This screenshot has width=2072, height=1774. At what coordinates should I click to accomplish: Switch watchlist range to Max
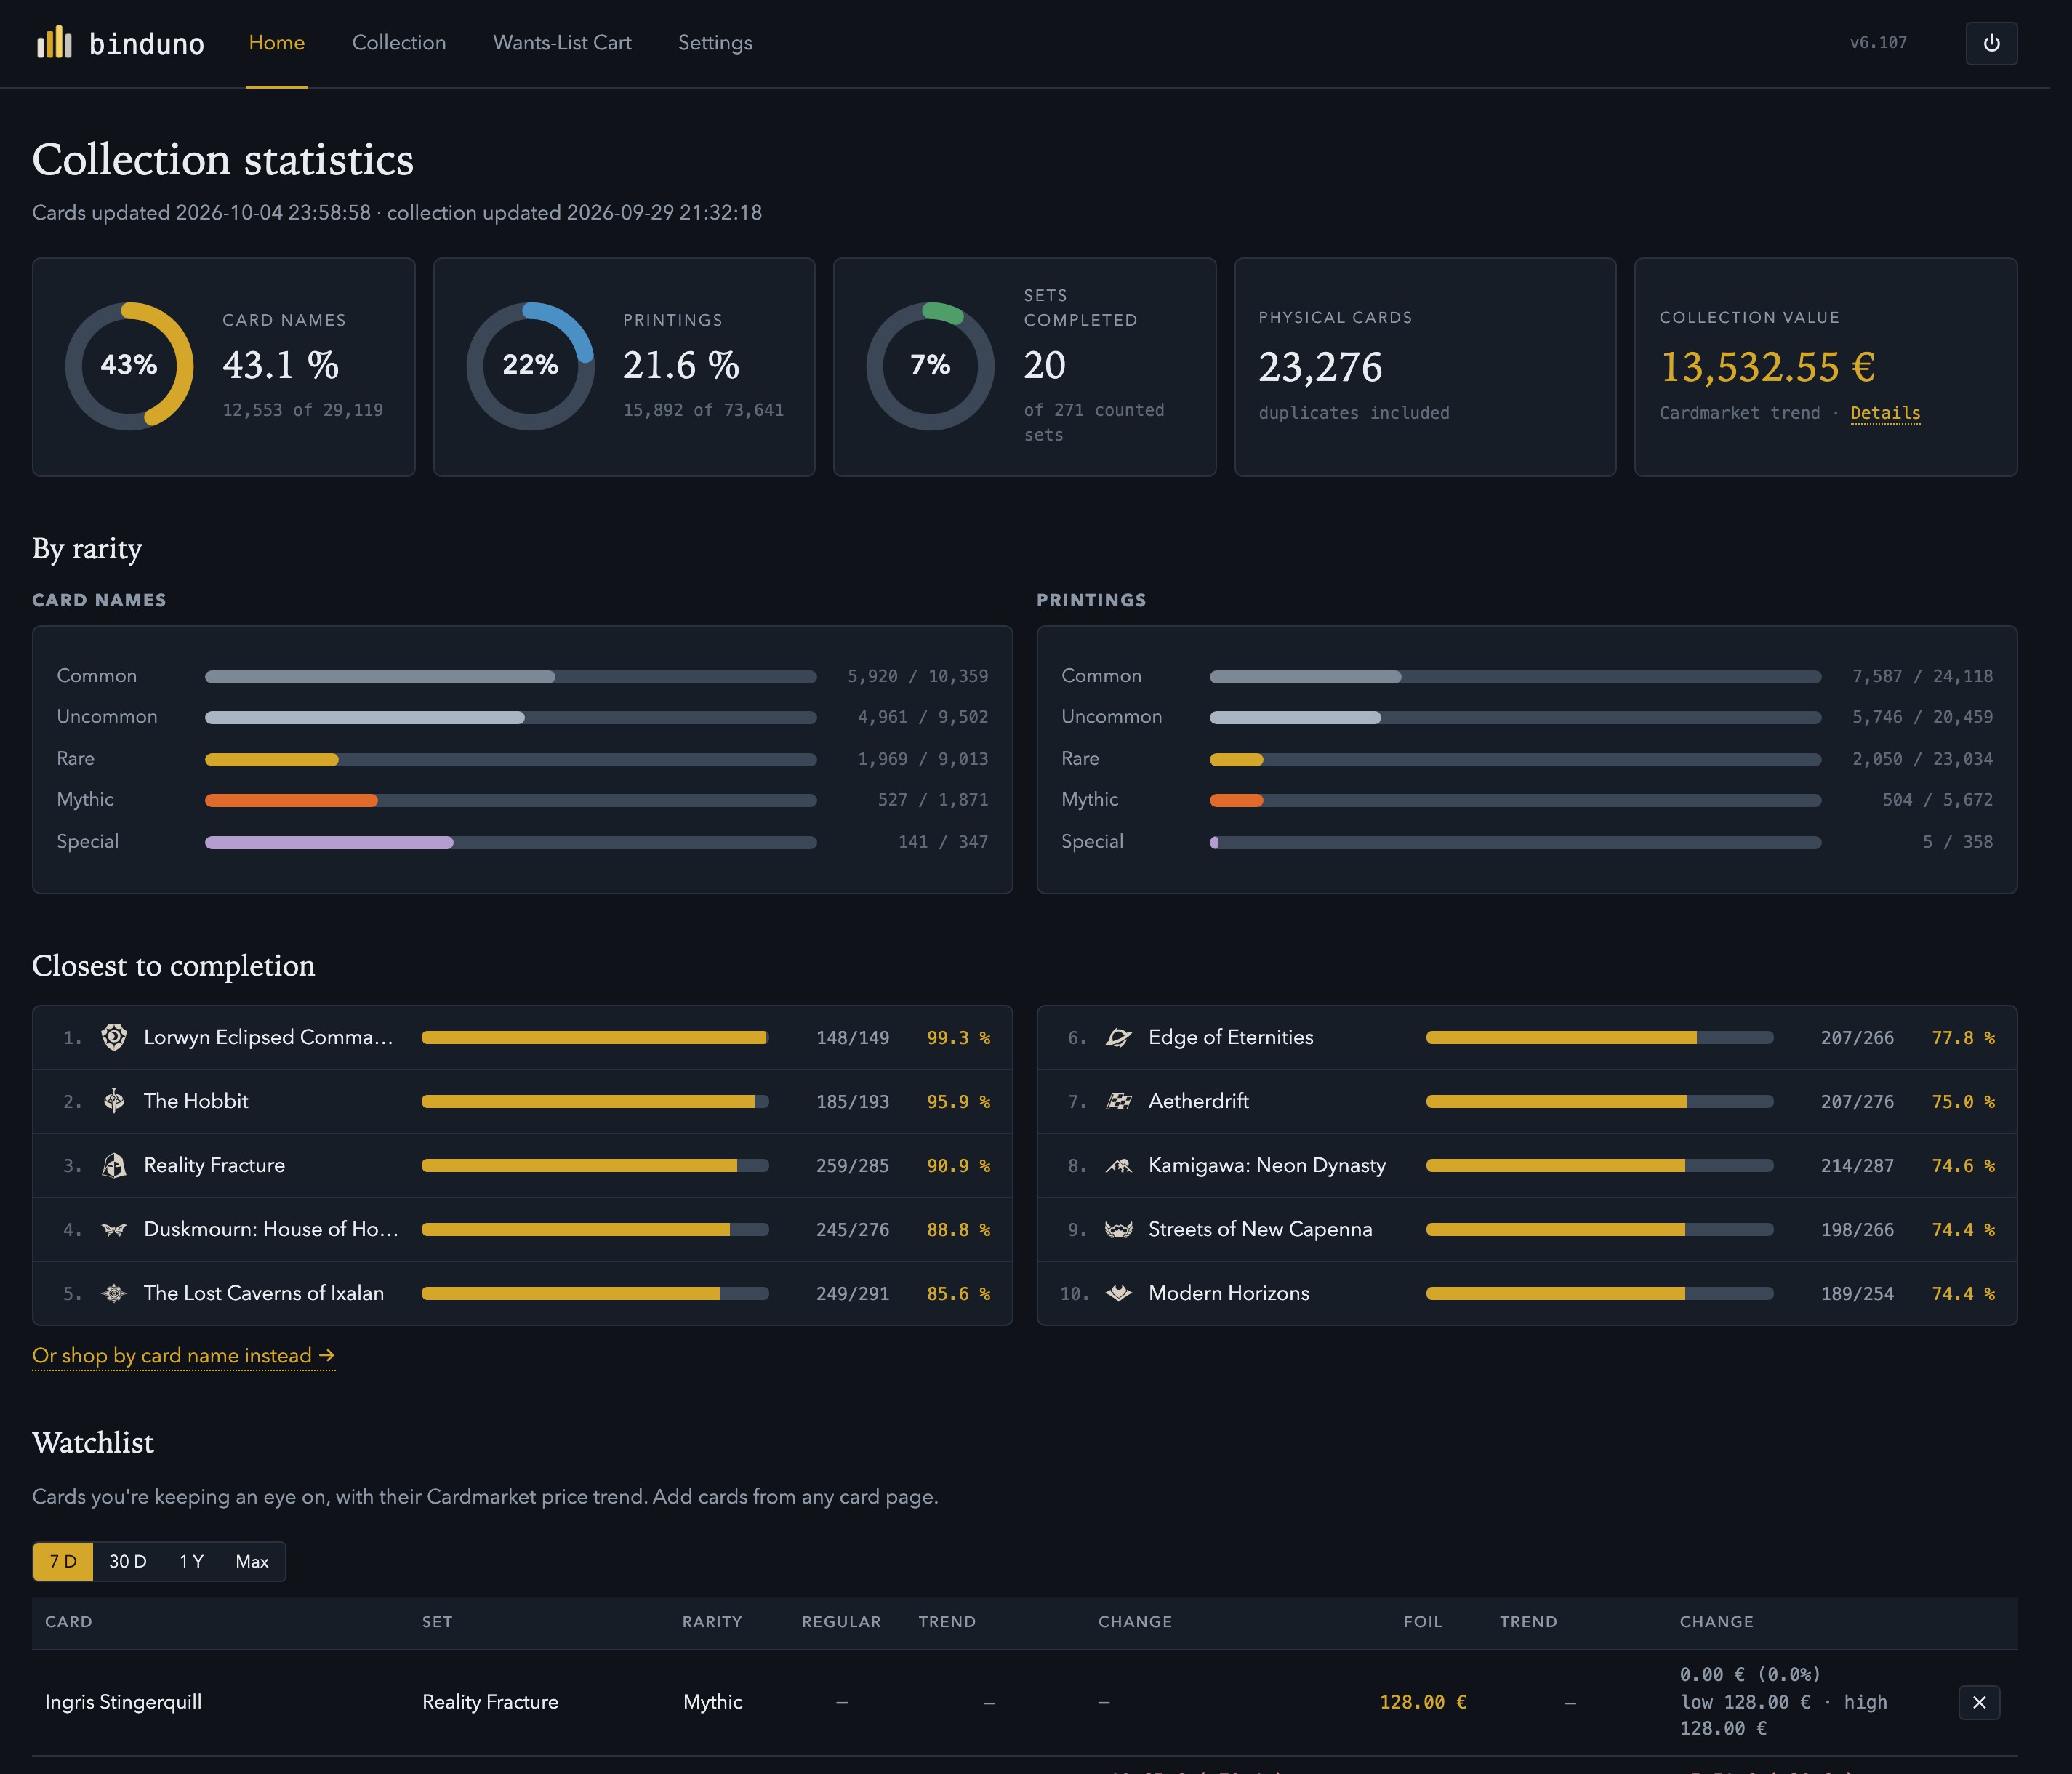(x=252, y=1561)
